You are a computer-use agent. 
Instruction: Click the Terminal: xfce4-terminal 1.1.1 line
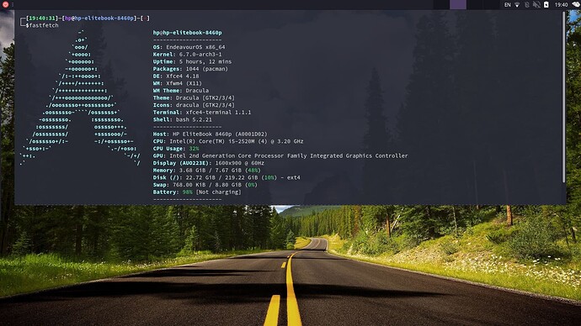[202, 113]
